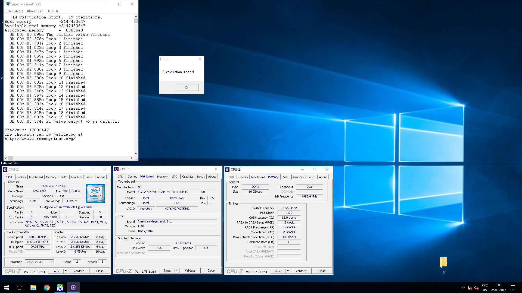This screenshot has height=293, width=522.
Task: Click Close button in the first CPU-Z window
Action: 100,271
